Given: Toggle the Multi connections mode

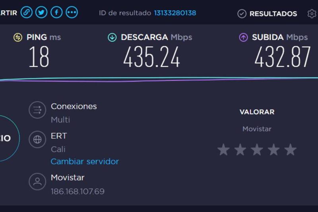Looking at the screenshot, I should (x=60, y=120).
